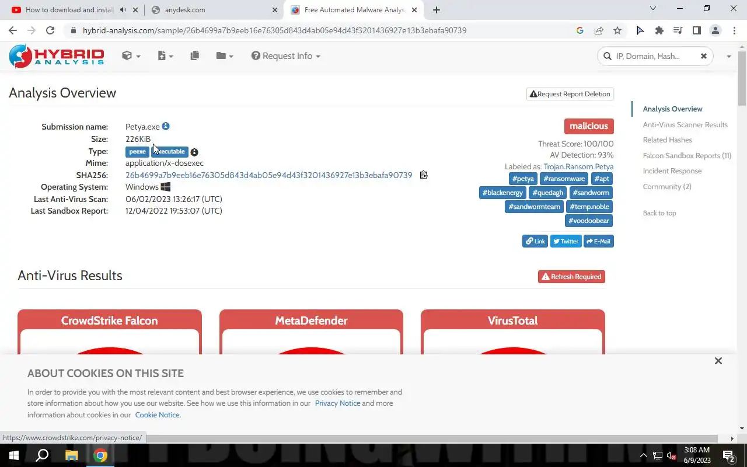Screen dimensions: 747x467
Task: Open the Extensions puzzle icon
Action: 659,30
